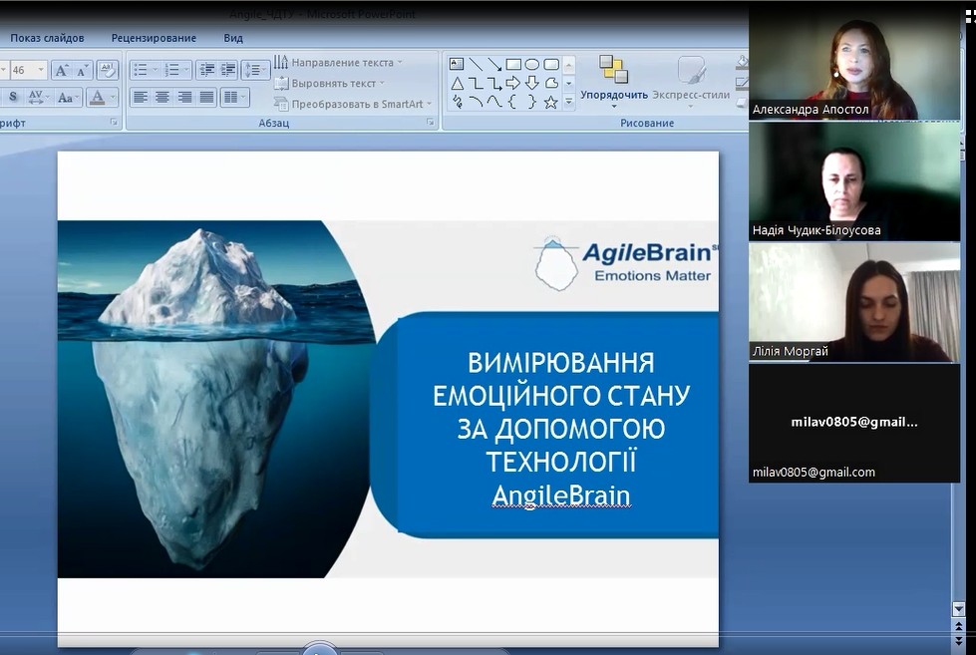The height and width of the screenshot is (655, 976).
Task: Select Надія Чудик-Білоусова video tile
Action: (x=854, y=181)
